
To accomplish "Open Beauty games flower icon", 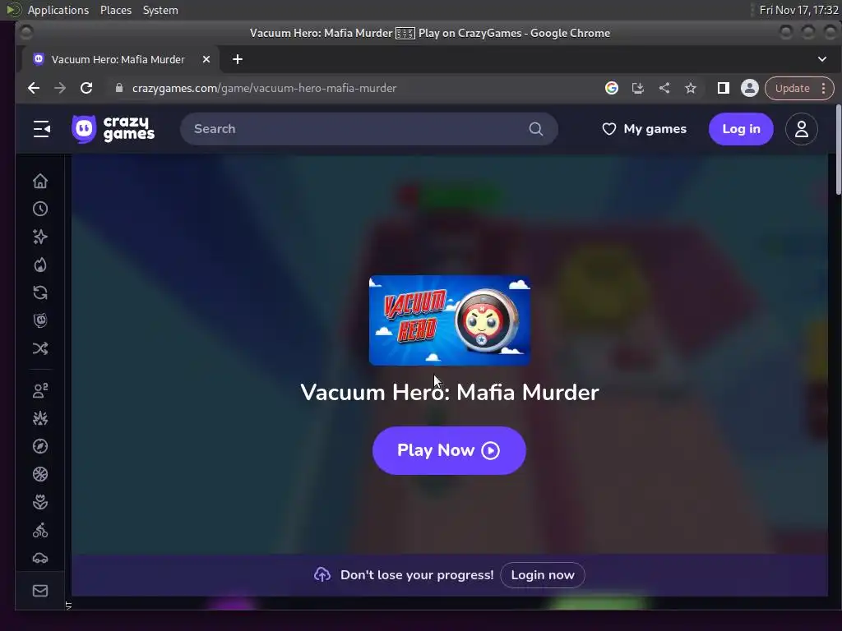I will (x=40, y=502).
